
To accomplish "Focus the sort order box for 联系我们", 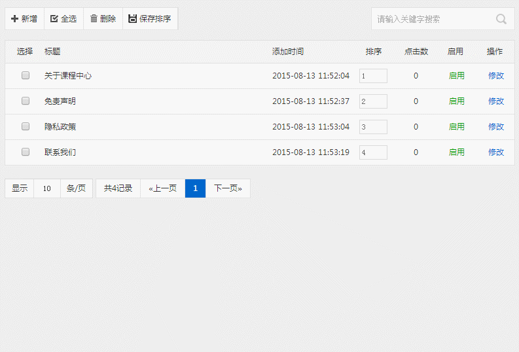I will [373, 152].
